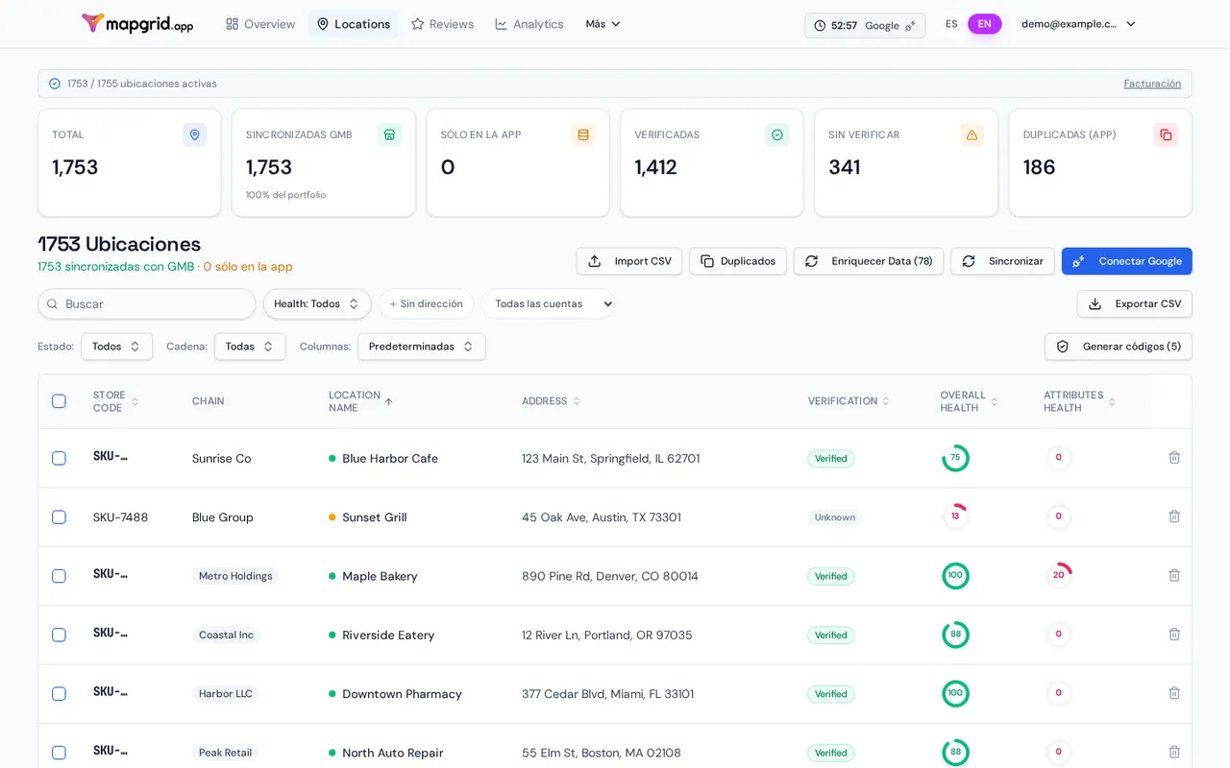Open the Health: Todos filter dropdown
Image resolution: width=1230 pixels, height=768 pixels.
point(317,303)
